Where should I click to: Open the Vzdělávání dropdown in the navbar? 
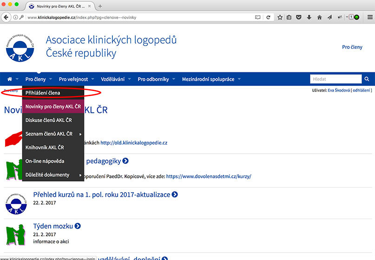116,79
